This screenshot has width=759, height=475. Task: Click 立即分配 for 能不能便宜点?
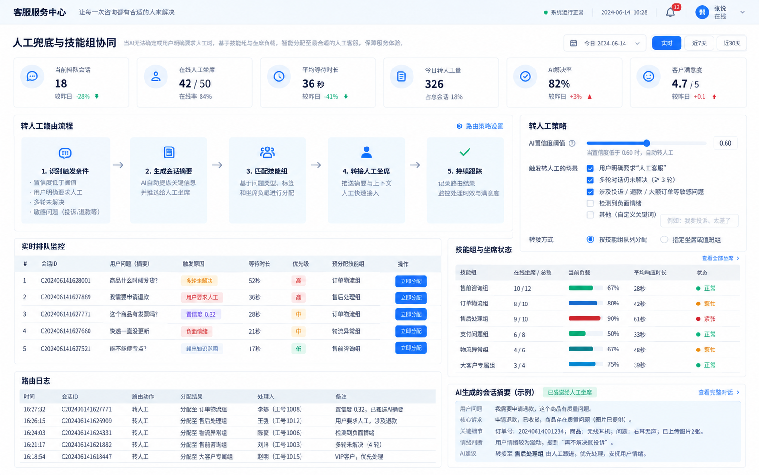pyautogui.click(x=411, y=348)
